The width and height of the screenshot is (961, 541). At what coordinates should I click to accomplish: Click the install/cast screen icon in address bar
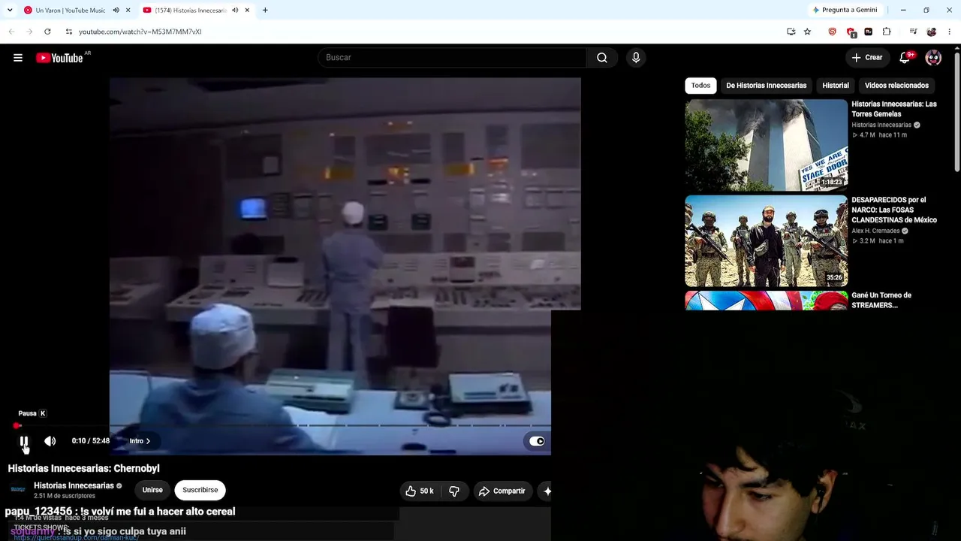[x=791, y=32]
